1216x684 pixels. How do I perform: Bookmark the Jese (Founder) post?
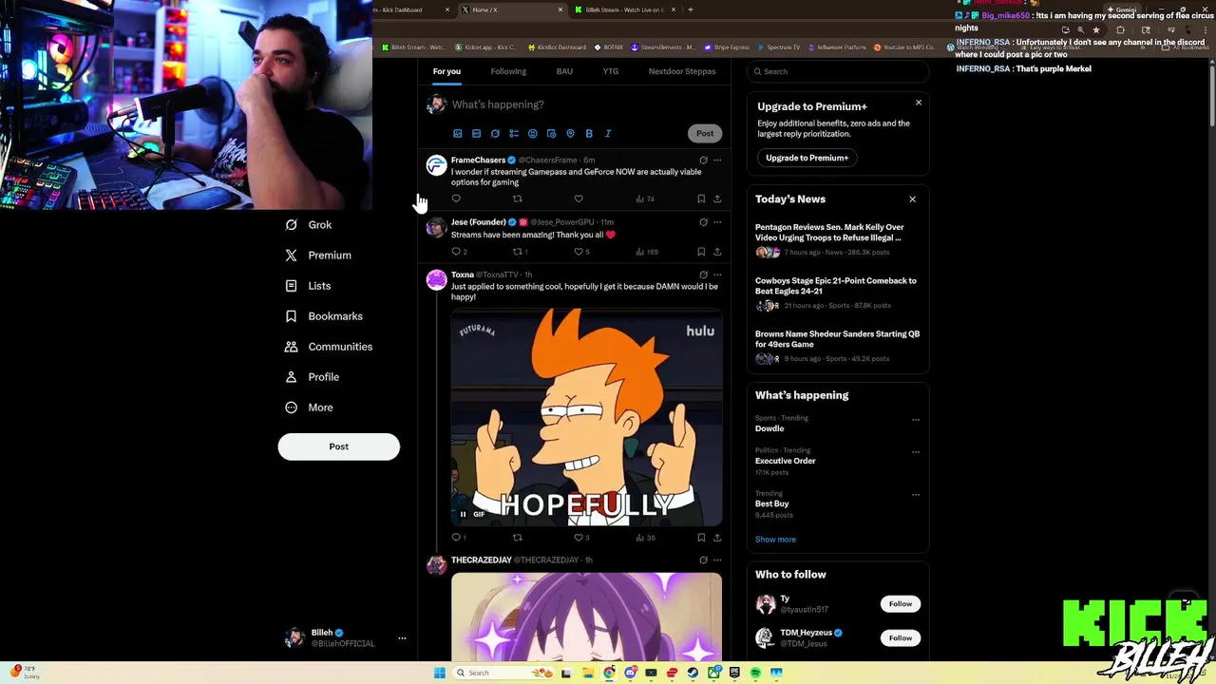click(x=701, y=252)
